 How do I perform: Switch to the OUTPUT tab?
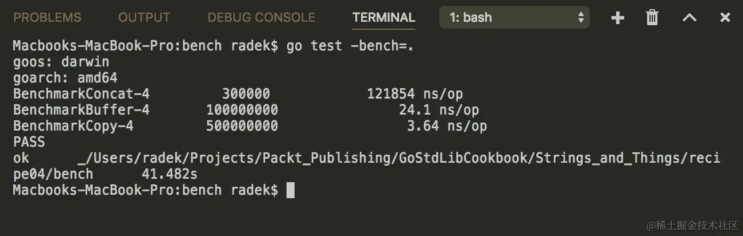click(x=144, y=18)
